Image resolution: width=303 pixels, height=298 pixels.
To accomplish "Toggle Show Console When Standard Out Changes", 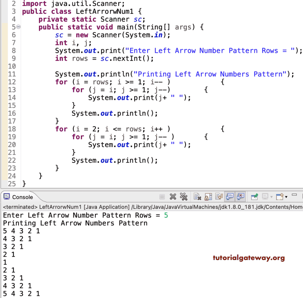I will click(x=230, y=196).
